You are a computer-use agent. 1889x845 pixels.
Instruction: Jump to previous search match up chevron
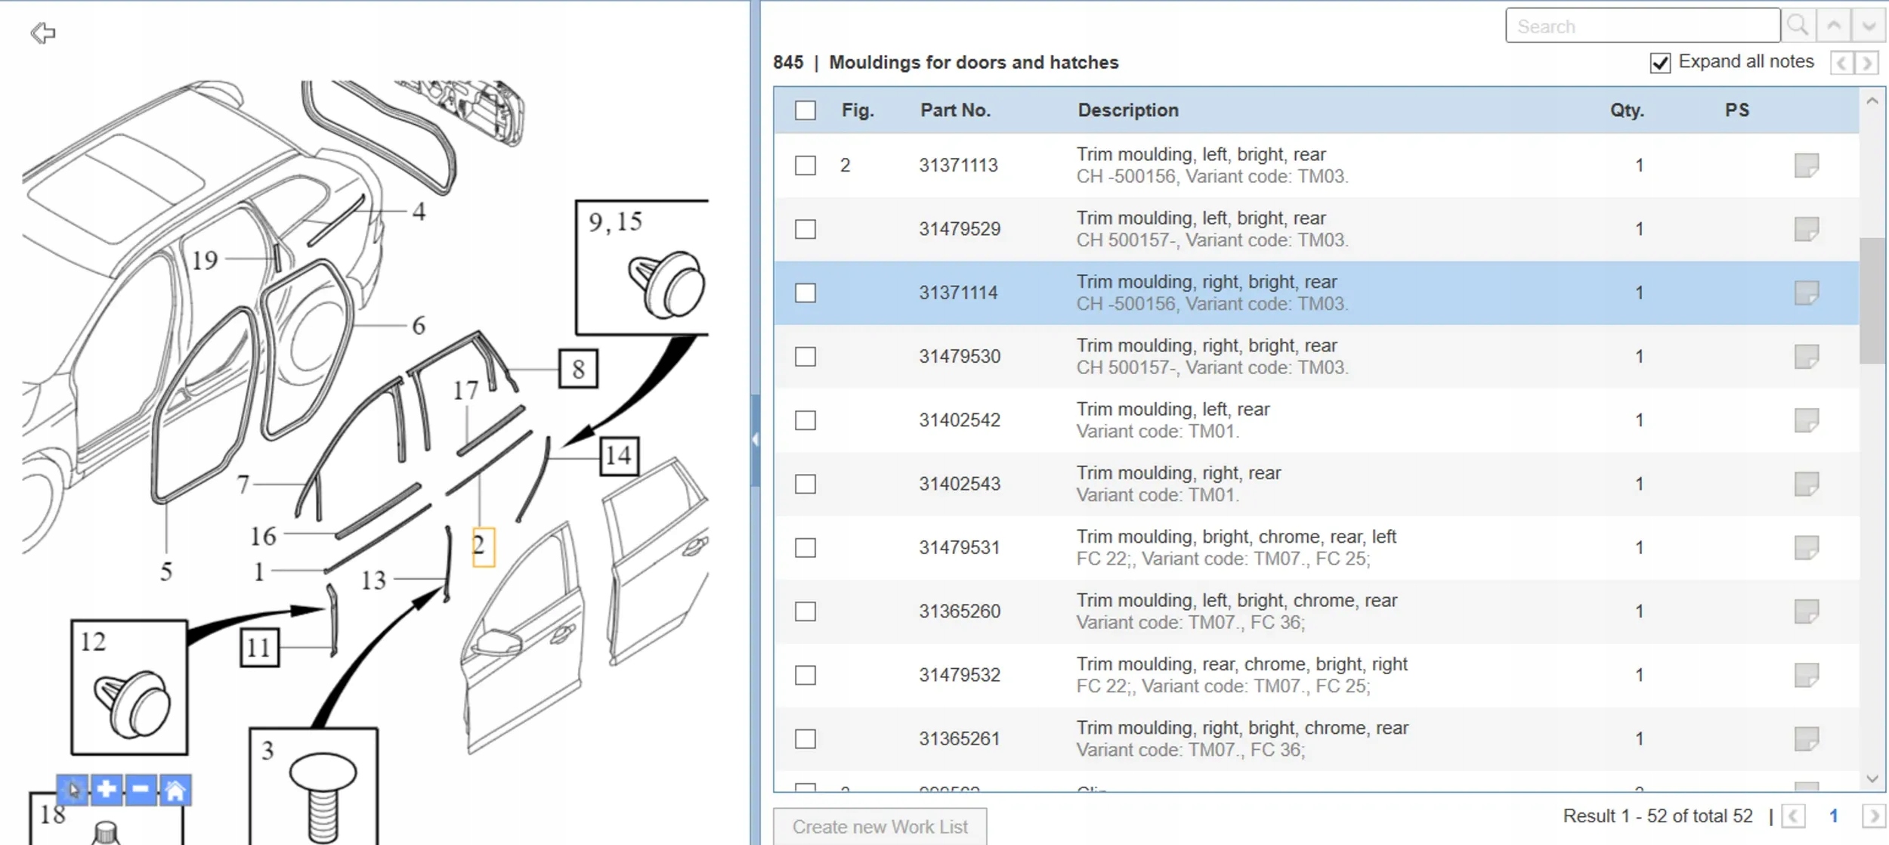1834,26
